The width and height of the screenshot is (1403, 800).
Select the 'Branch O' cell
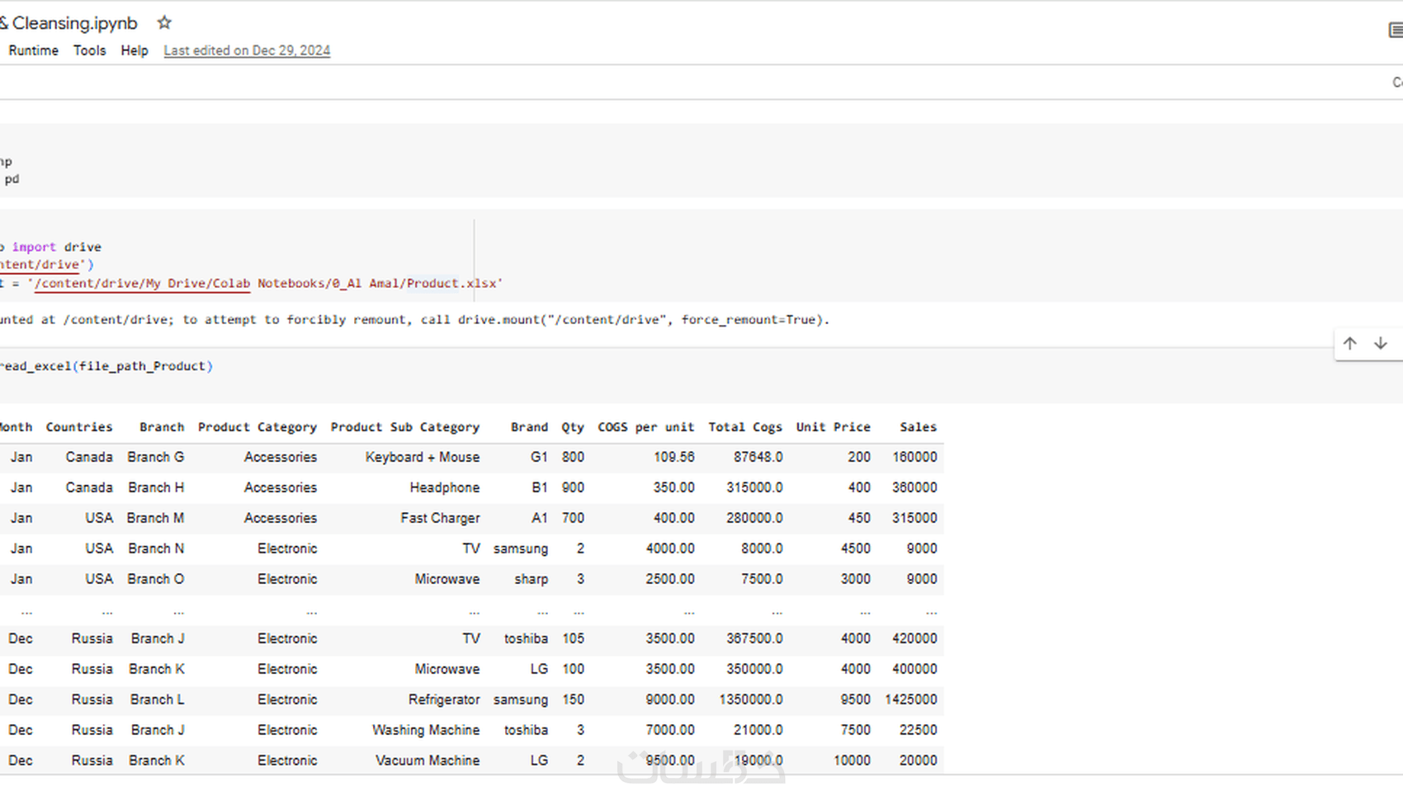pyautogui.click(x=156, y=579)
